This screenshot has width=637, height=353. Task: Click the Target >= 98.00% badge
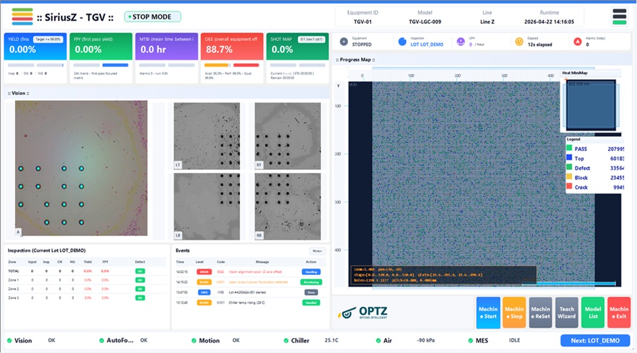click(x=48, y=39)
